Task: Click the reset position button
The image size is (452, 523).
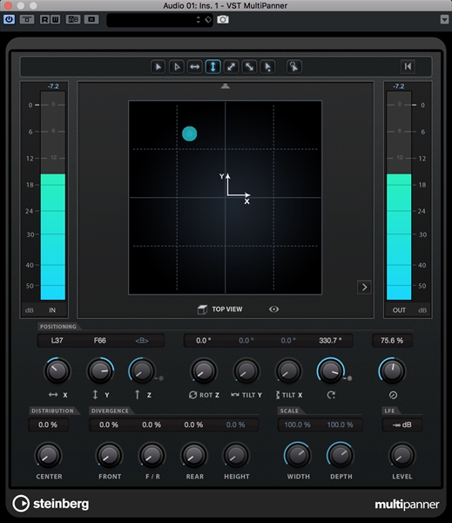Action: [408, 66]
